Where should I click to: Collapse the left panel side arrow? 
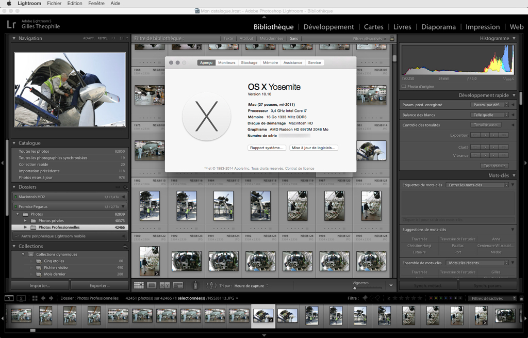(x=3, y=163)
